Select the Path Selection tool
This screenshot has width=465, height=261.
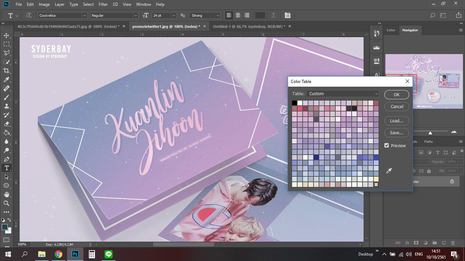tap(6, 177)
